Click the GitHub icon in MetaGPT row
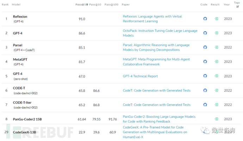 point(205,62)
